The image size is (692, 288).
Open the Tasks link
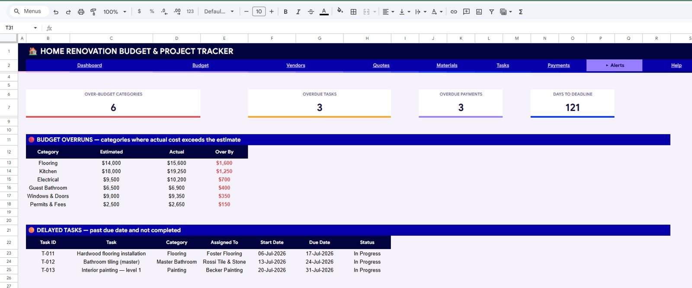[x=503, y=65]
